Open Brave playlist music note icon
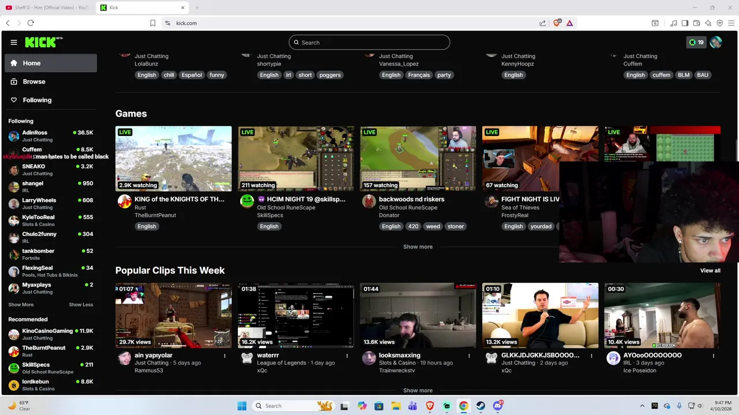 click(674, 23)
